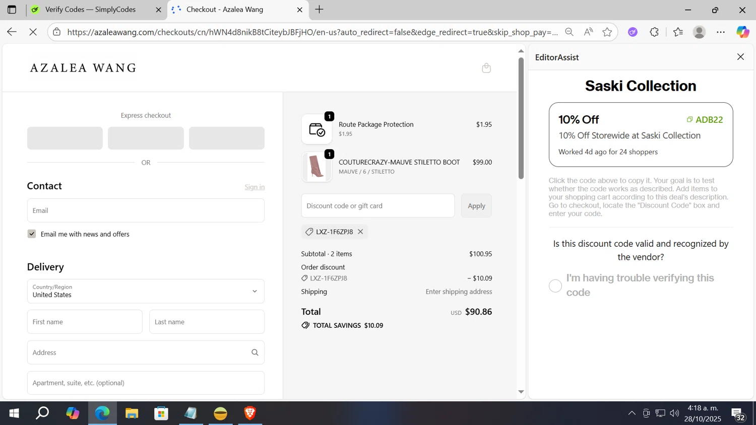Copy the ADB22 coupon code

click(705, 119)
